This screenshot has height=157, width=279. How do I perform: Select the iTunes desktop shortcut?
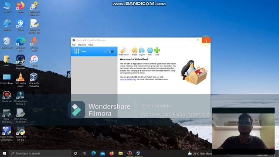pos(34,61)
